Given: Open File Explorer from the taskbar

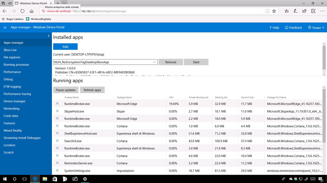Looking at the screenshot, I should [x=45, y=179].
